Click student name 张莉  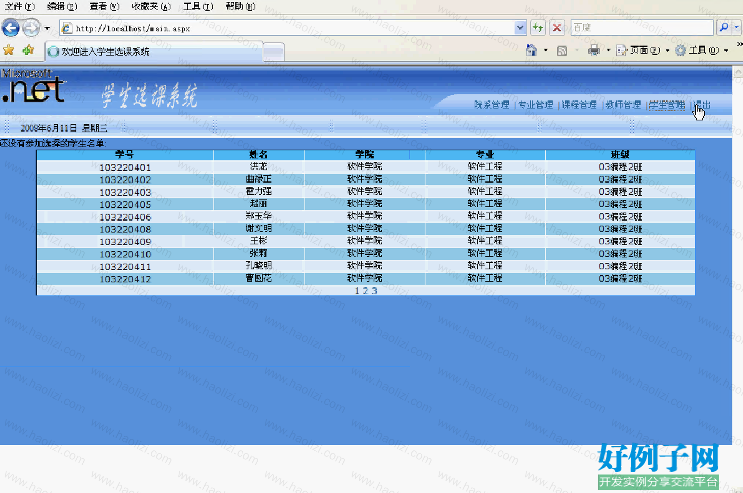pos(258,253)
